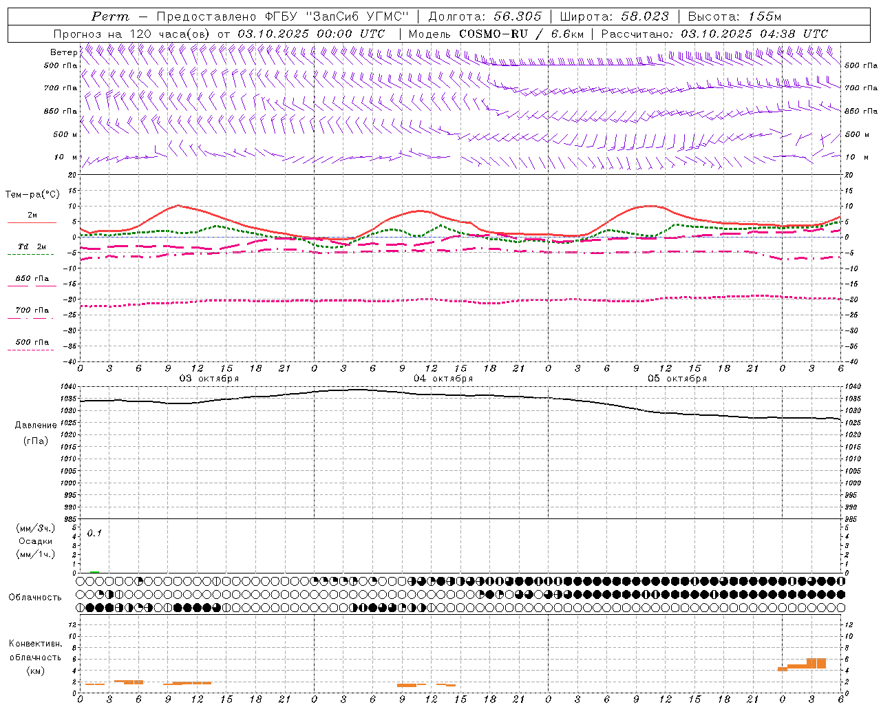The height and width of the screenshot is (705, 881).
Task: Select the "Долгота: 56.305" longitude value
Action: 485,17
